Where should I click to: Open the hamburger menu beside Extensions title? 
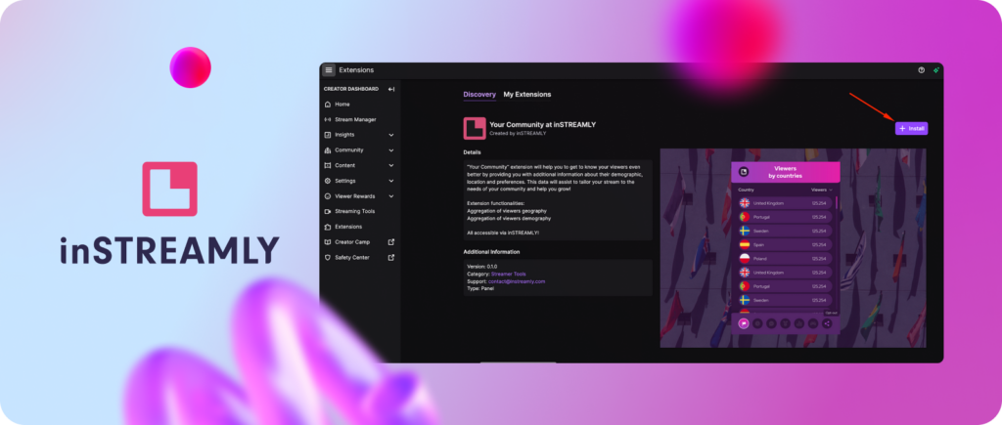coord(329,70)
